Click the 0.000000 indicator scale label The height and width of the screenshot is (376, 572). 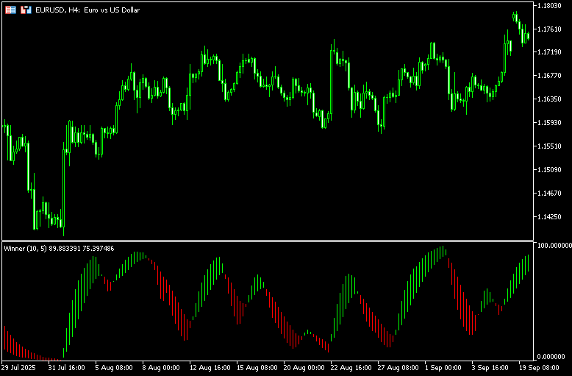[554, 357]
